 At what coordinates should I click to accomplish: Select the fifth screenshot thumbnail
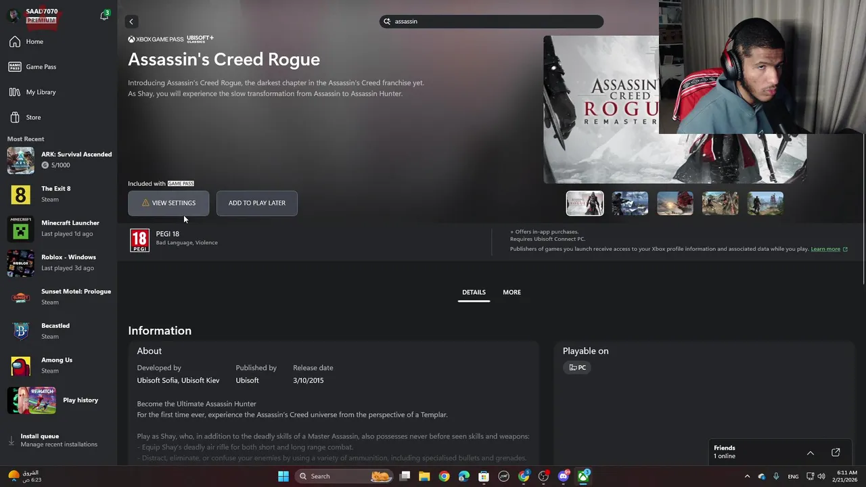(765, 204)
